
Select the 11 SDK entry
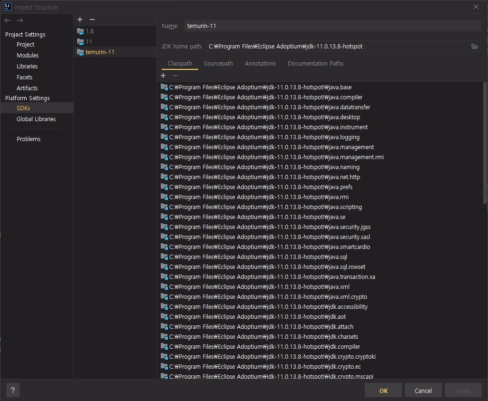115,42
